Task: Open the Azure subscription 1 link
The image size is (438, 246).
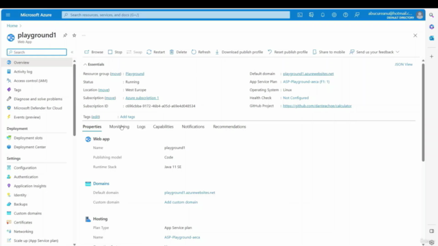Action: click(142, 98)
